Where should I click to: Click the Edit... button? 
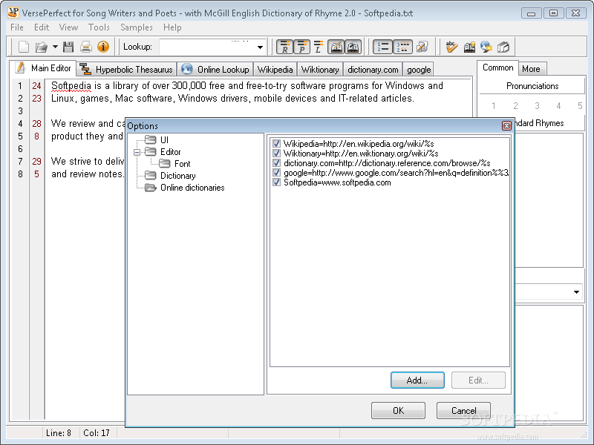click(478, 380)
